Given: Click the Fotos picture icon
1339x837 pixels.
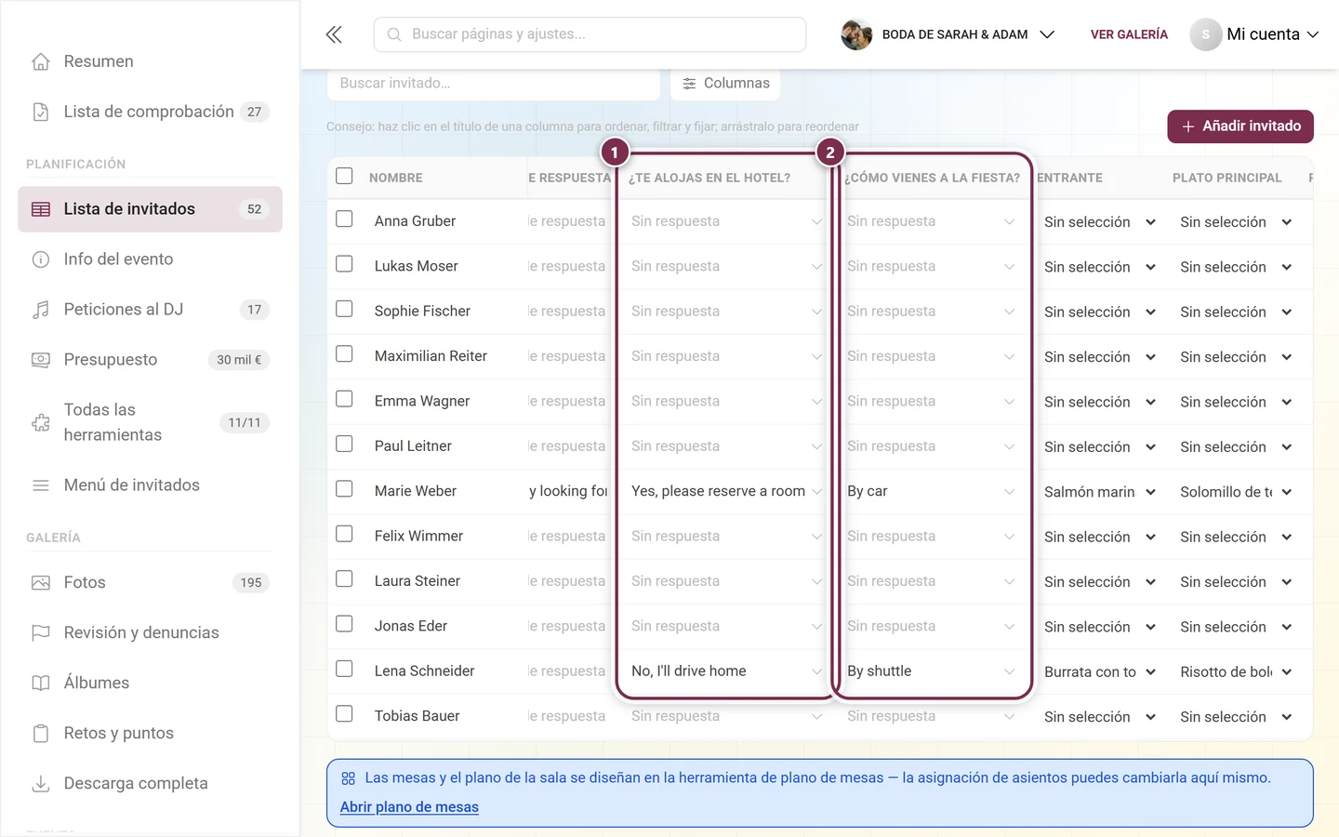Looking at the screenshot, I should point(41,583).
